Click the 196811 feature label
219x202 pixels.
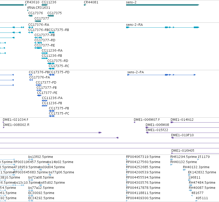pyautogui.click(x=194, y=177)
